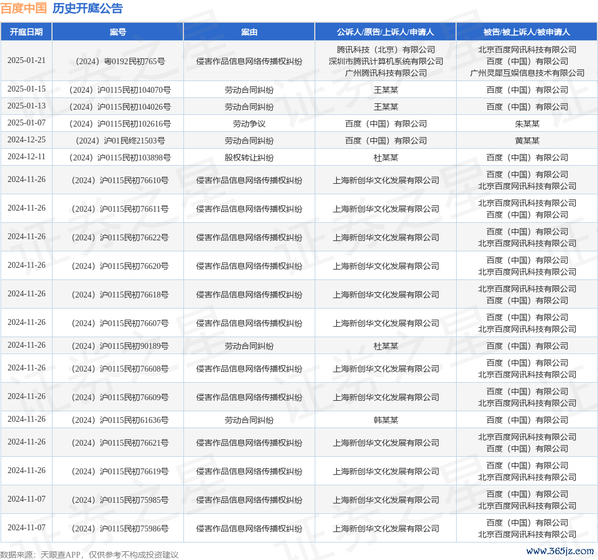The width and height of the screenshot is (598, 560).
Task: Click '劳动合同纠纷' in the 61636号 row
Action: (x=249, y=420)
